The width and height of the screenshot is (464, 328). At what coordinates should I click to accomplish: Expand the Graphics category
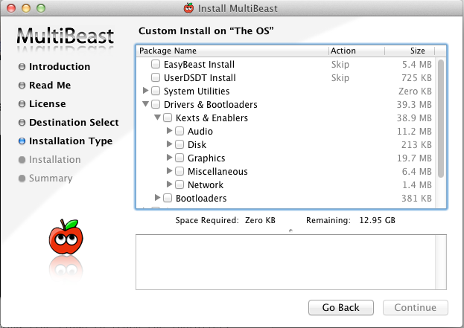[x=169, y=157]
